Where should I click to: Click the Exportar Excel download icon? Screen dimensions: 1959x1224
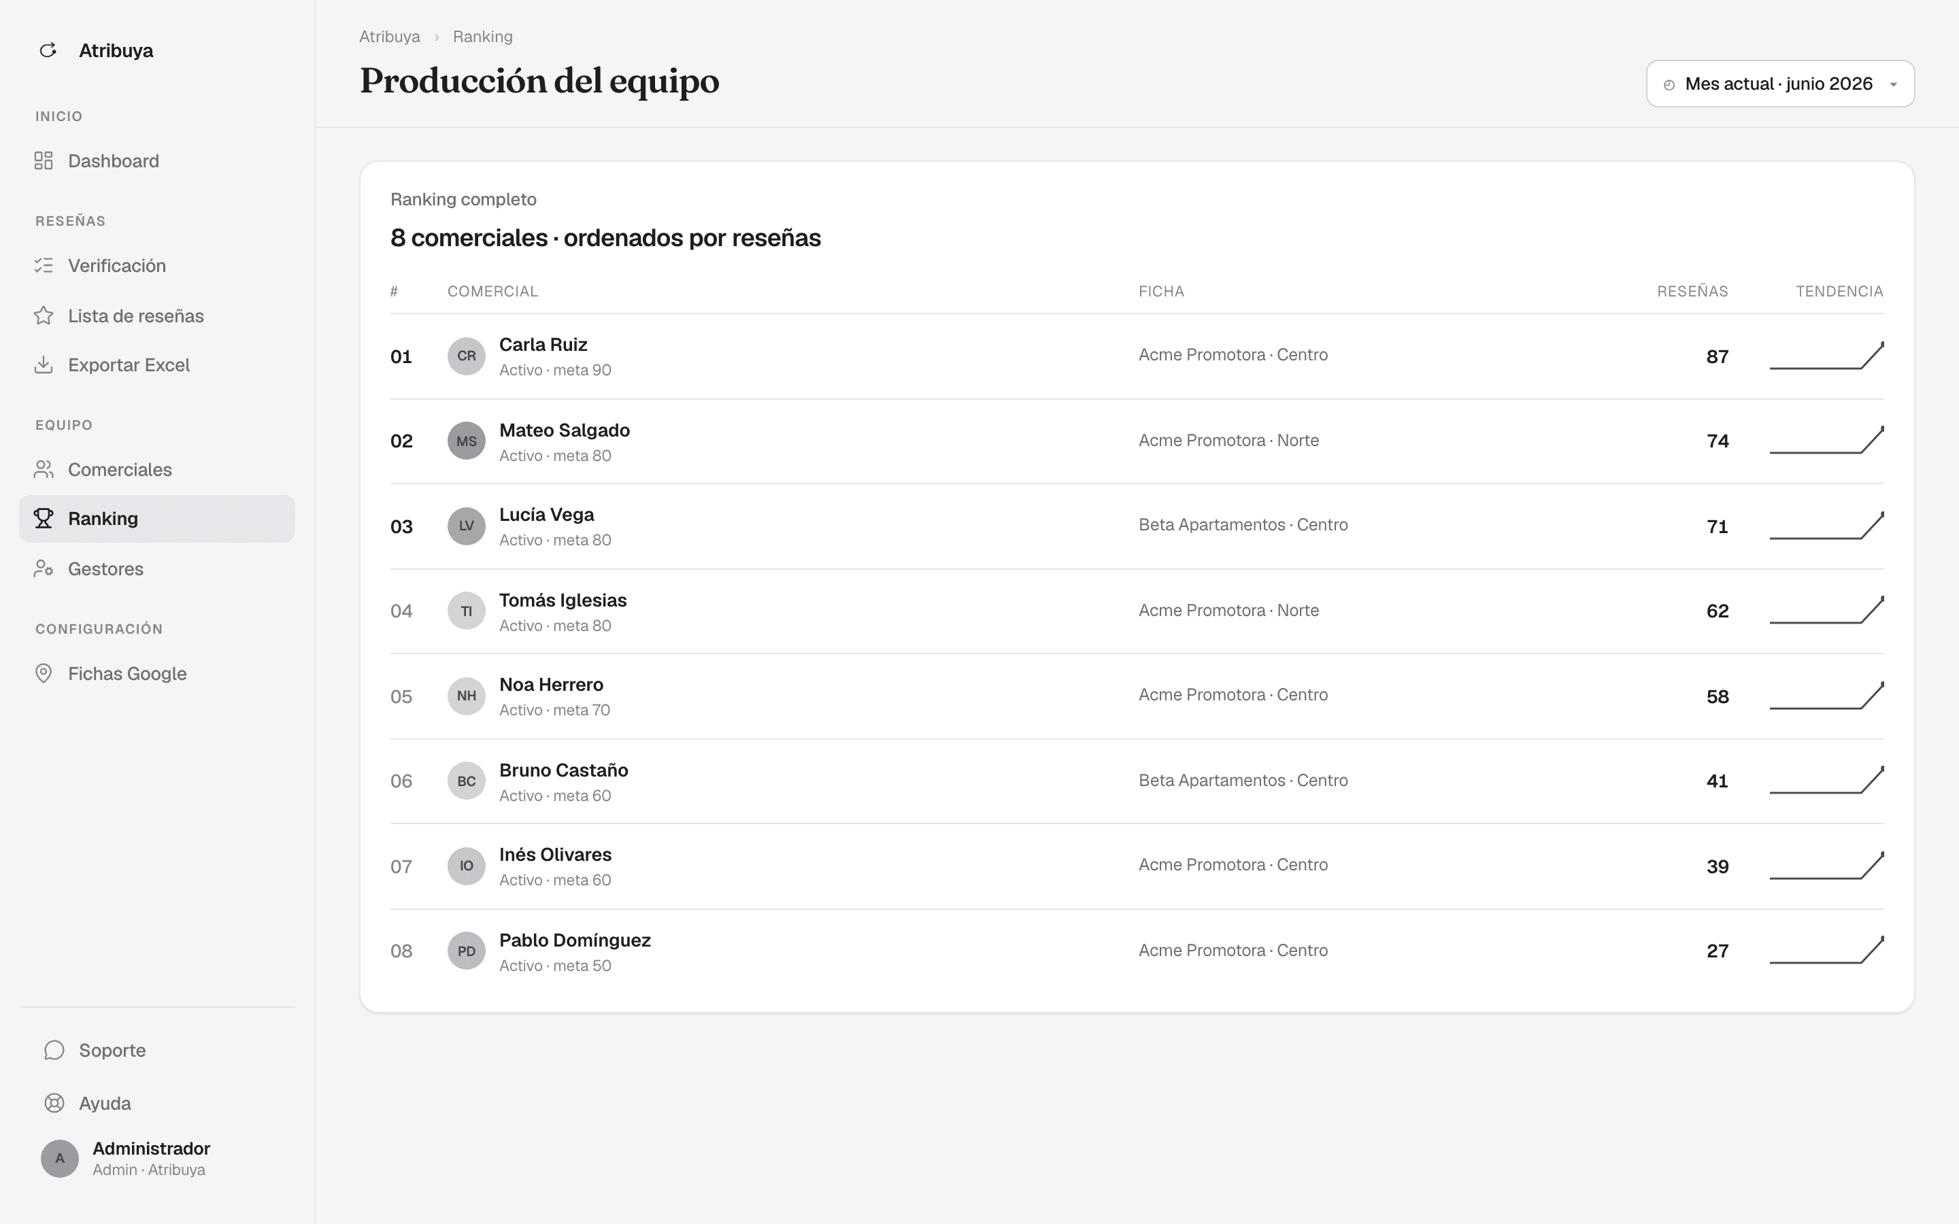pyautogui.click(x=44, y=365)
